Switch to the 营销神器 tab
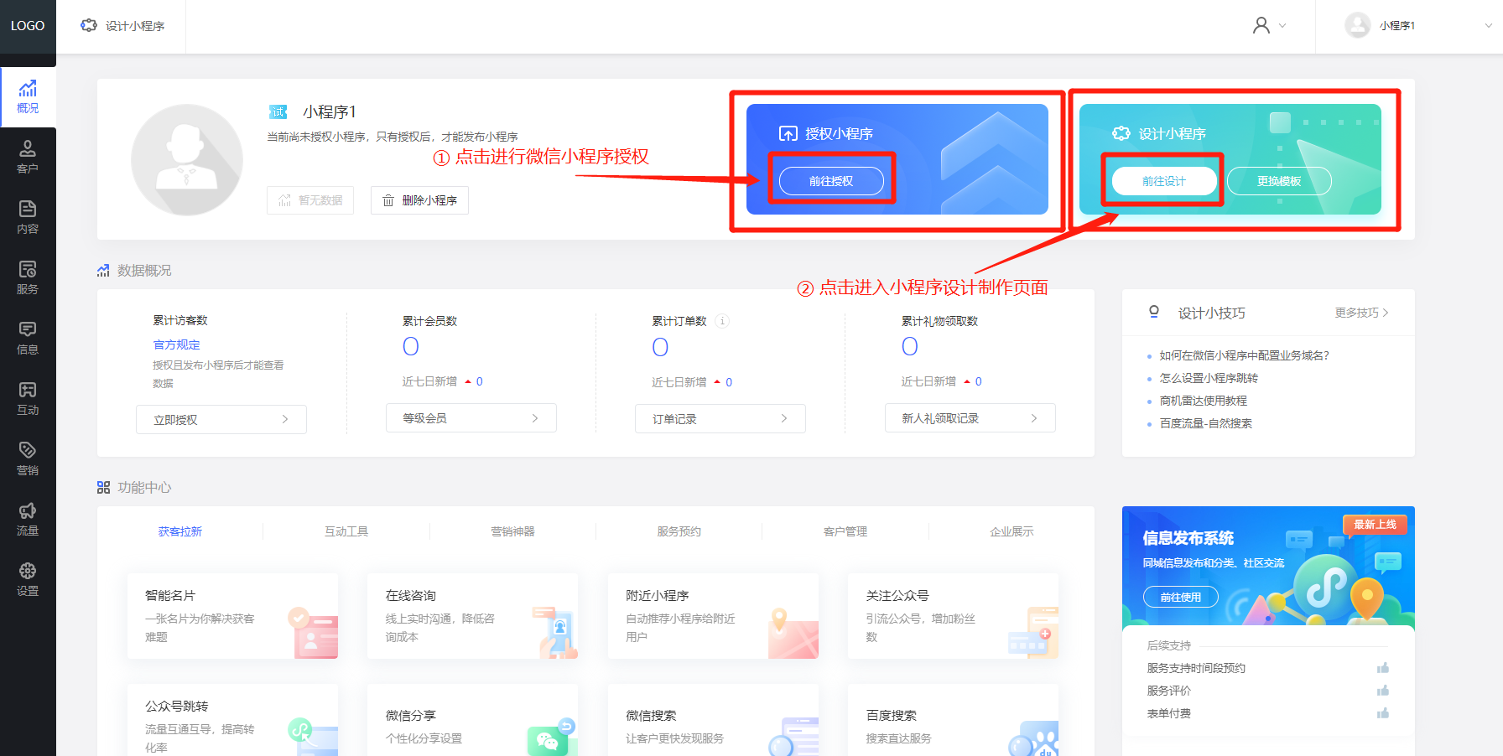The width and height of the screenshot is (1503, 756). pyautogui.click(x=512, y=531)
